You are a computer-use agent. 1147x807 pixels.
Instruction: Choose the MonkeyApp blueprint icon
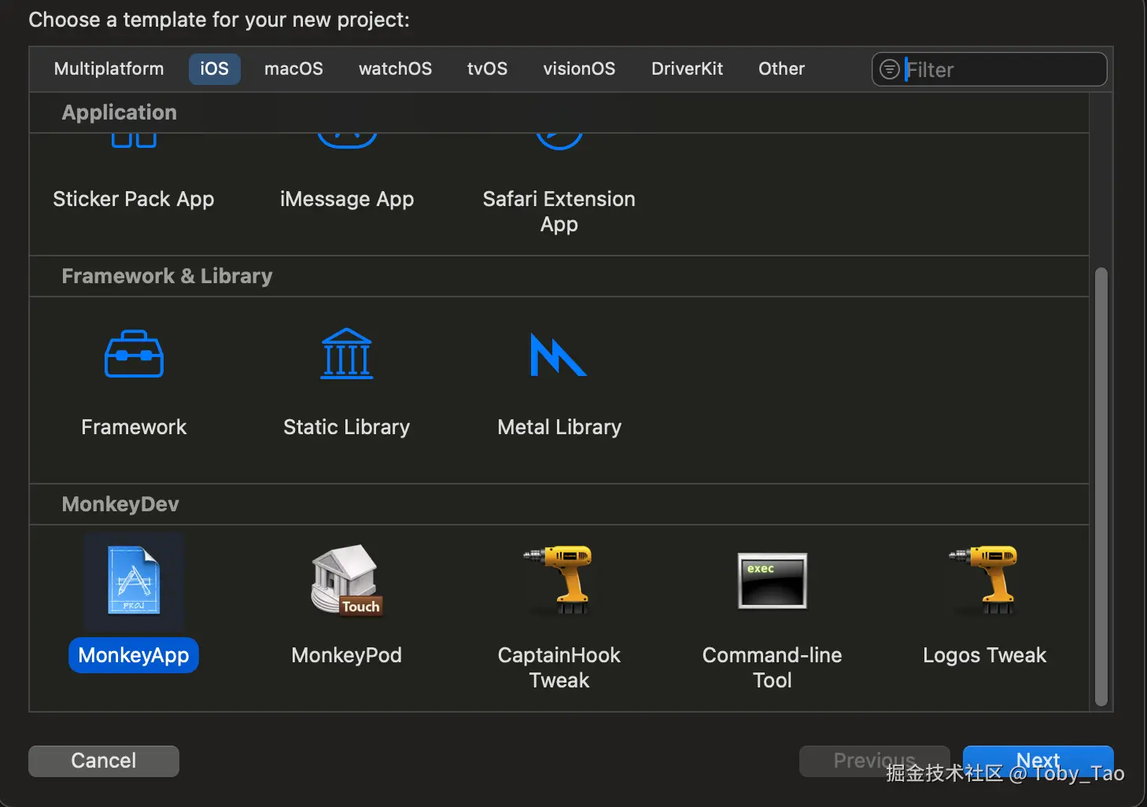134,580
